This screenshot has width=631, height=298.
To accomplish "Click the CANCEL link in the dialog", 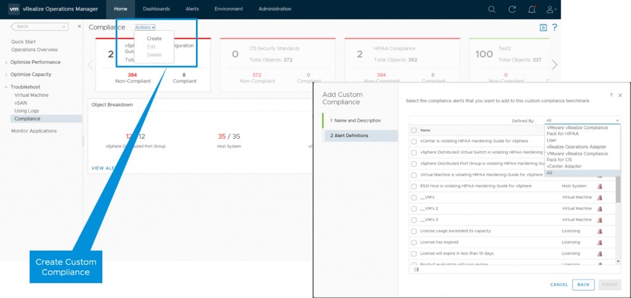I will 559,284.
